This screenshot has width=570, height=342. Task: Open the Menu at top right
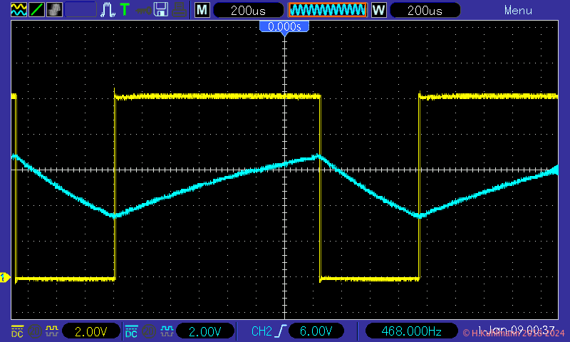click(x=518, y=11)
